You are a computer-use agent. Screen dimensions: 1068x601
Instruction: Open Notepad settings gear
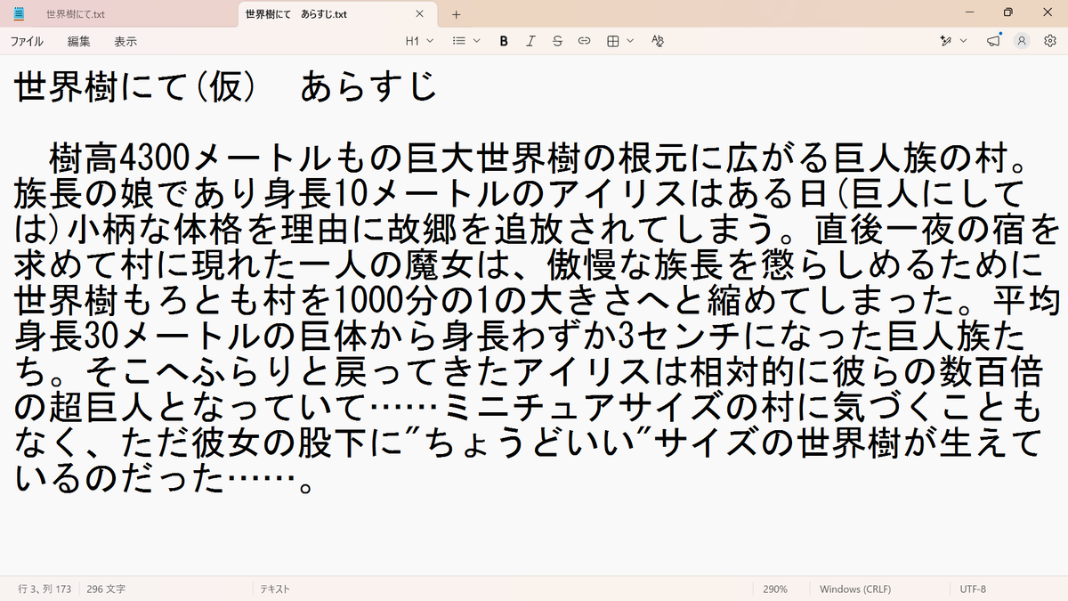[1049, 41]
